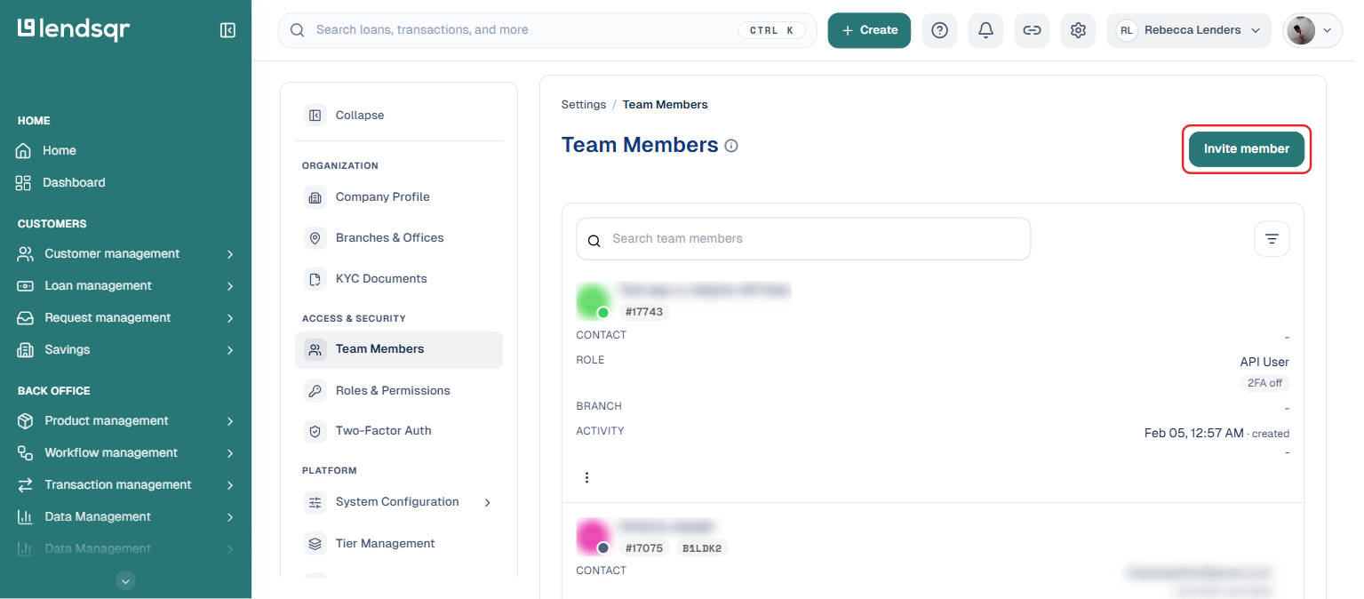1364x599 pixels.
Task: Expand Request management submenu
Action: point(230,318)
